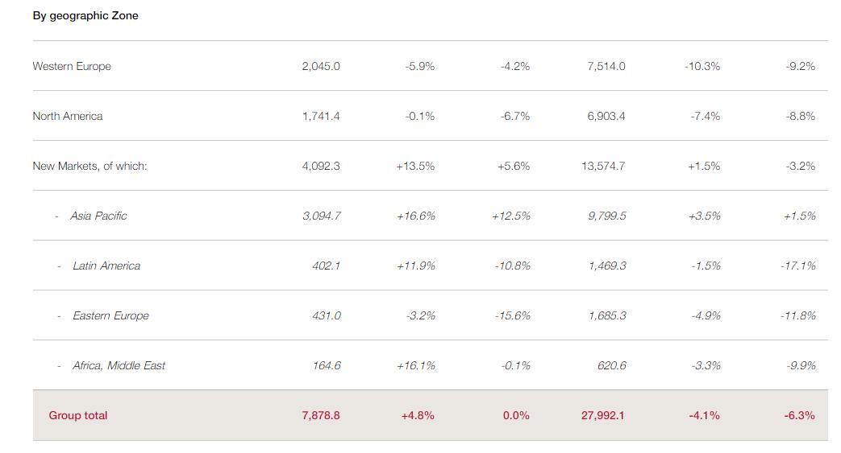Click the Asia Pacific +16.6% cell
Viewport: 841px width, 453px height.
point(415,216)
